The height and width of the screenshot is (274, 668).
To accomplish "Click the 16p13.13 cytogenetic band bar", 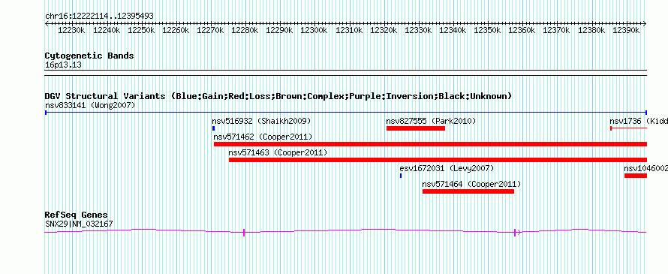I will coord(345,73).
